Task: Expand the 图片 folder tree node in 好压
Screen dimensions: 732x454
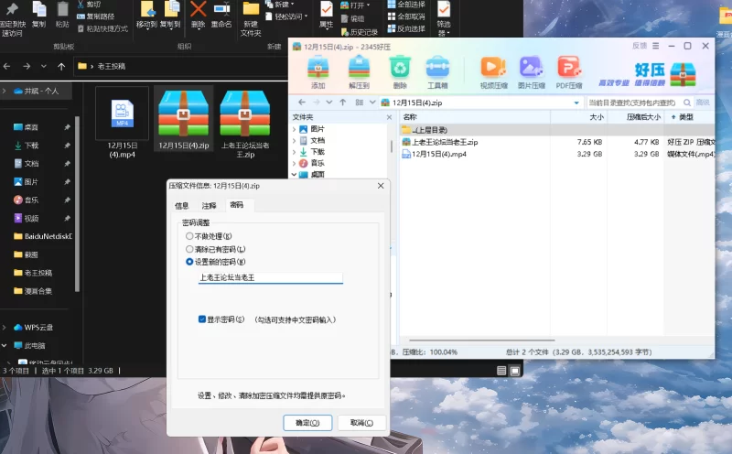Action: [295, 129]
